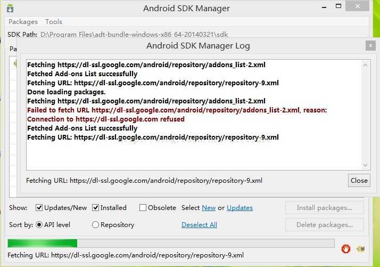
Task: Uncheck the Installed checkbox
Action: pos(95,208)
